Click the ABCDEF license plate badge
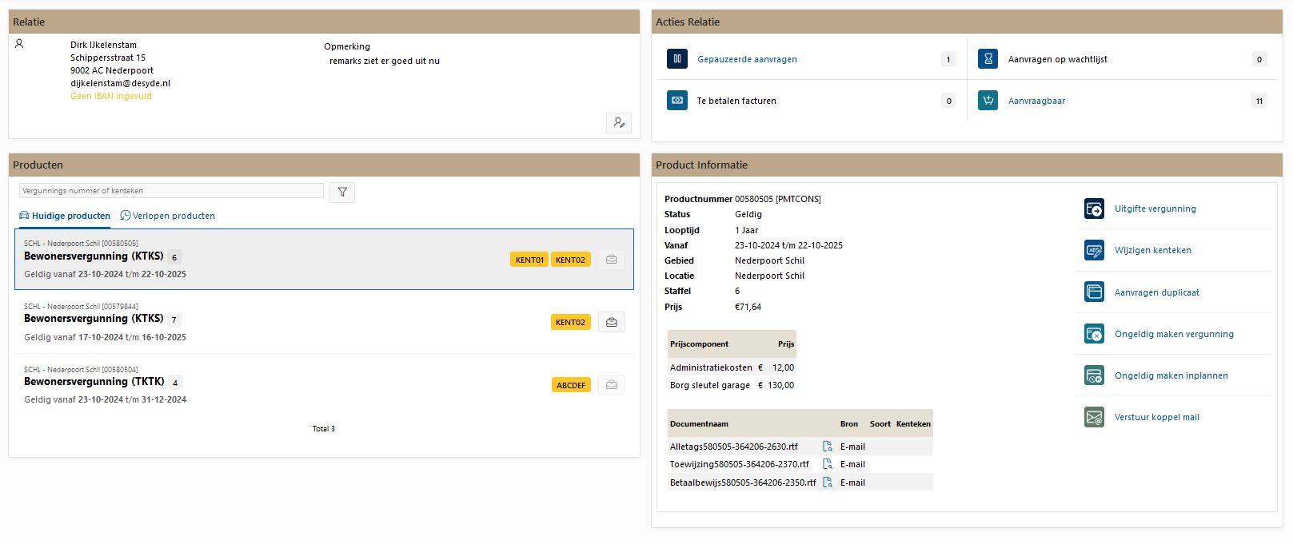Screen dimensions: 1293x544 pyautogui.click(x=571, y=385)
